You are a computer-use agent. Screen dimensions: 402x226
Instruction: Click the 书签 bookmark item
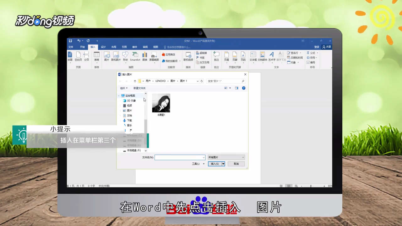click(x=200, y=58)
